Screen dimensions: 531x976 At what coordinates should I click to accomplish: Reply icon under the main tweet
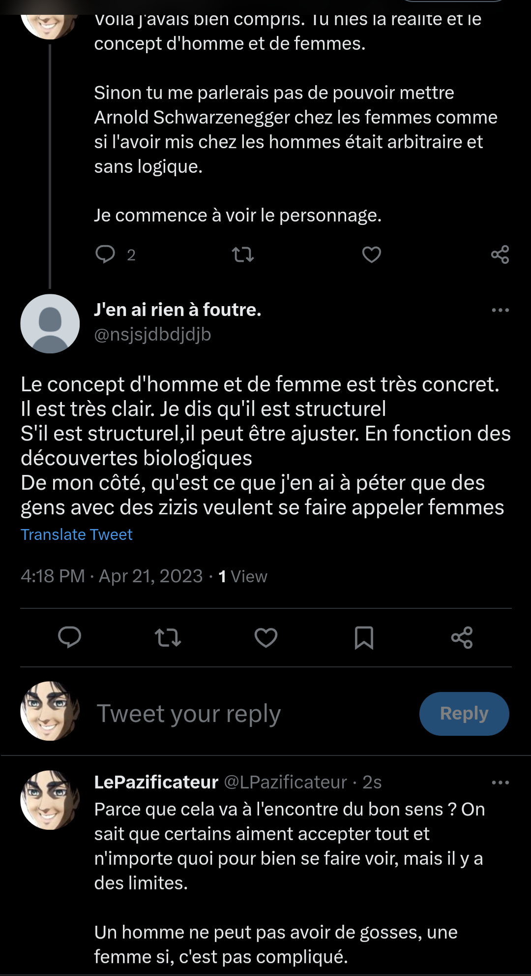click(x=70, y=637)
